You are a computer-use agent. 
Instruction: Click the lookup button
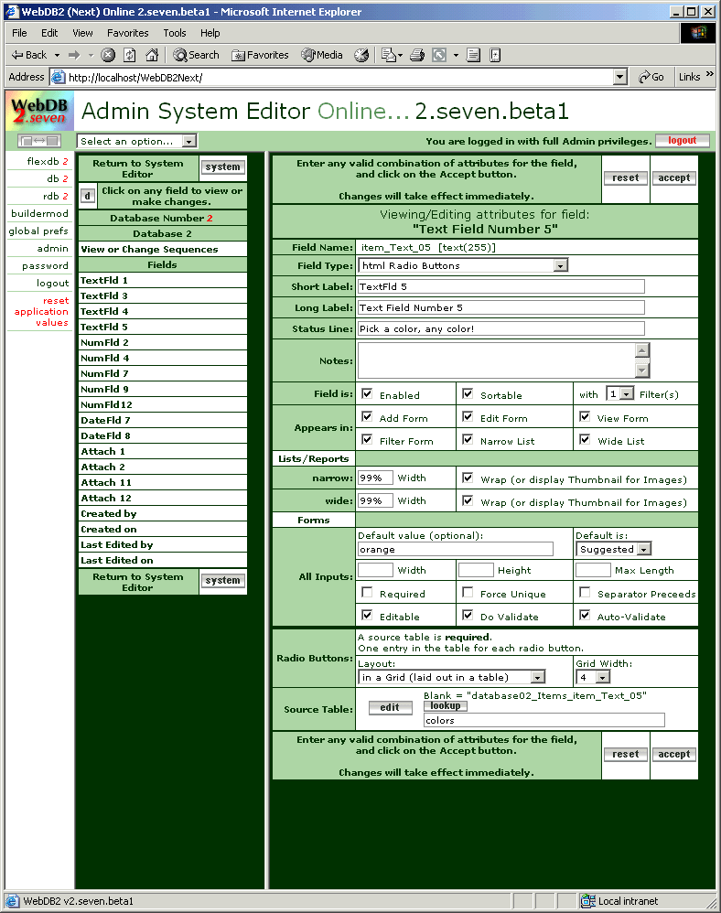tap(446, 705)
